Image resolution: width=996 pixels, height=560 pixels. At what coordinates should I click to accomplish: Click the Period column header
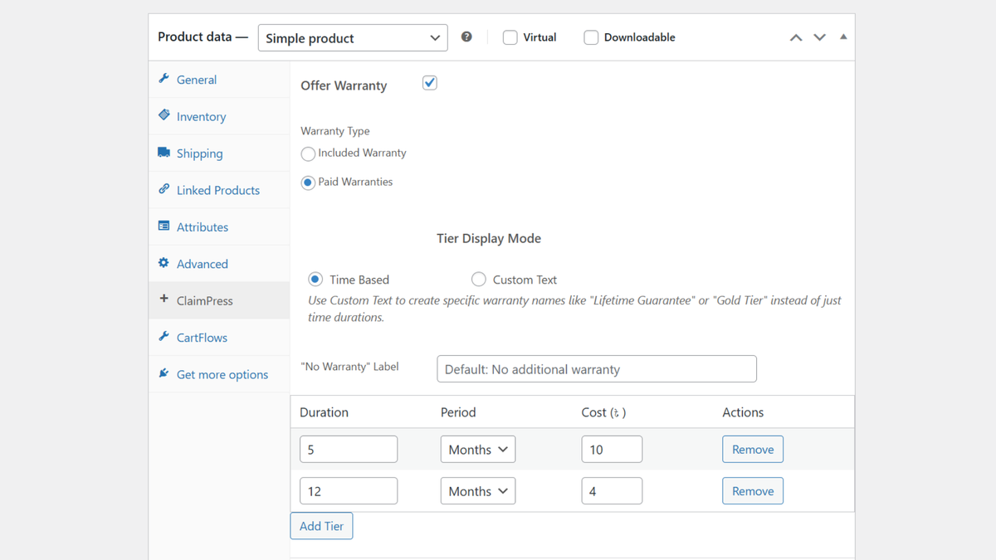coord(458,412)
